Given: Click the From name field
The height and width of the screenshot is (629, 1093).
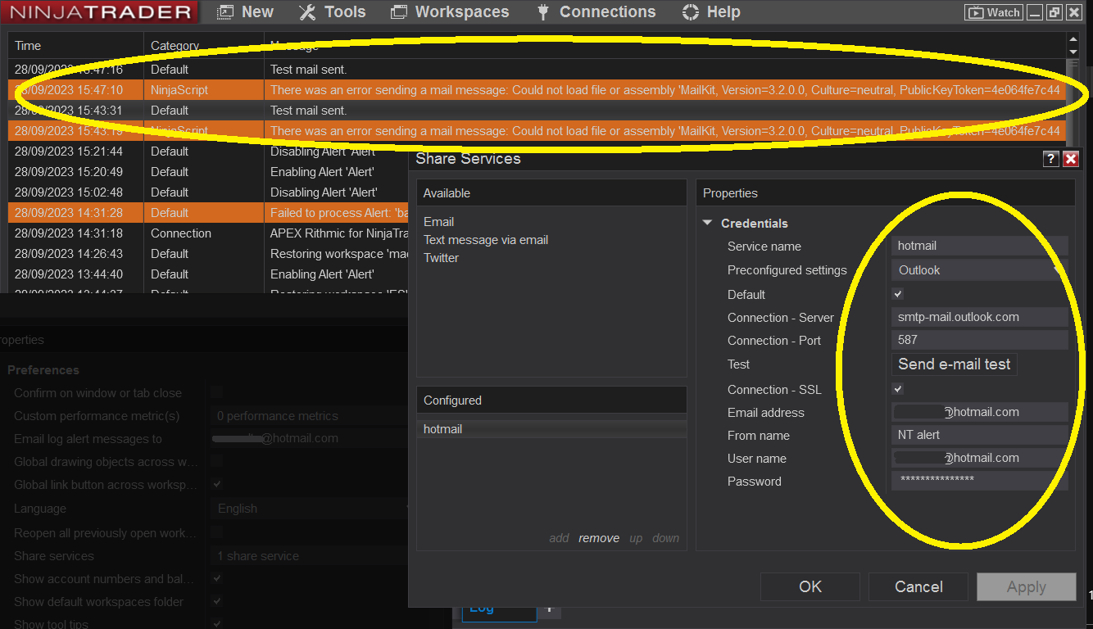Looking at the screenshot, I should (x=980, y=435).
